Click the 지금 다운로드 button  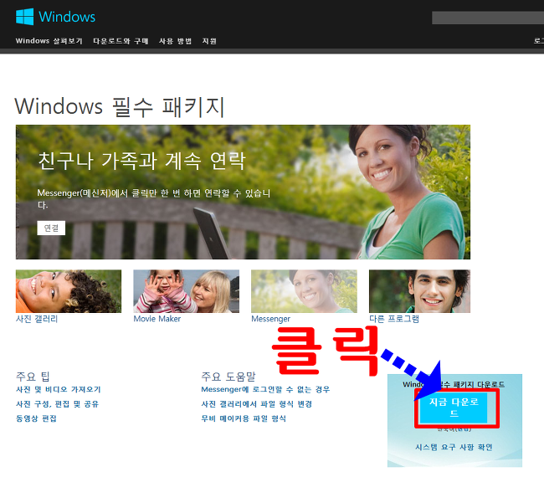point(454,408)
